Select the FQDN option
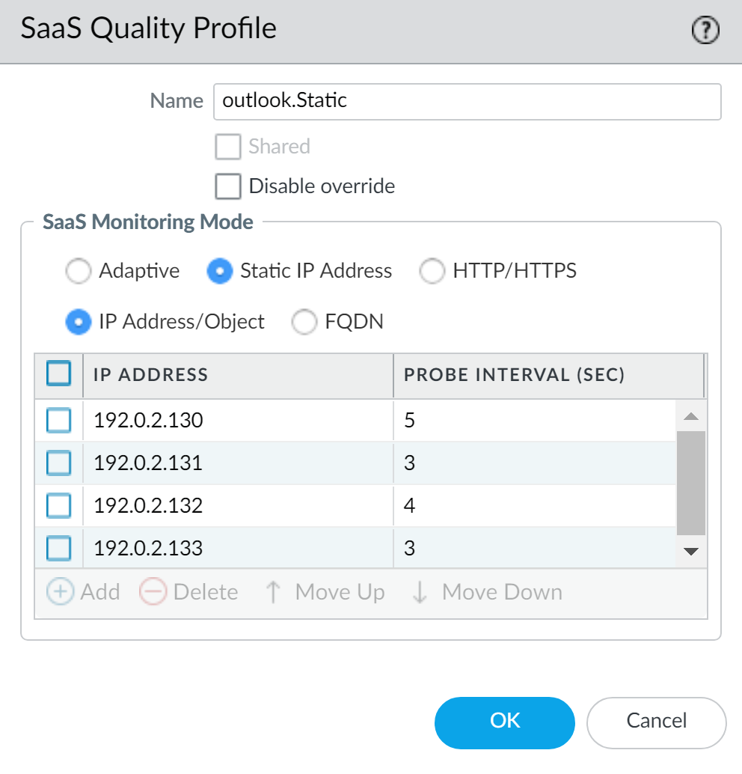This screenshot has height=774, width=742. coord(304,322)
